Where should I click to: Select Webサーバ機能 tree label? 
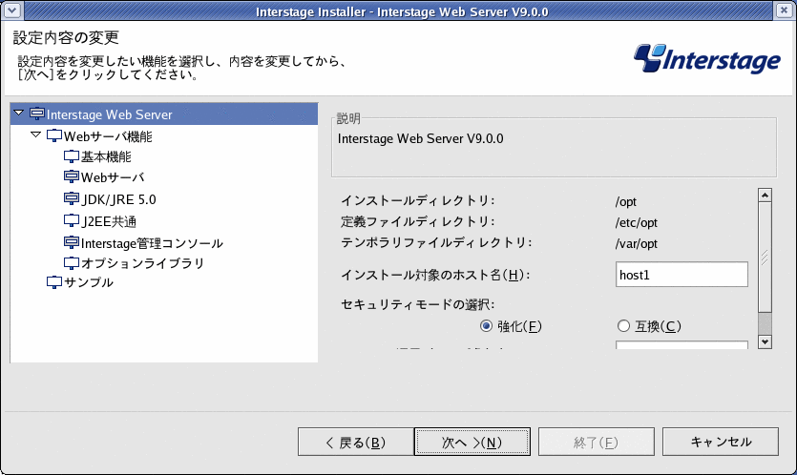click(108, 136)
